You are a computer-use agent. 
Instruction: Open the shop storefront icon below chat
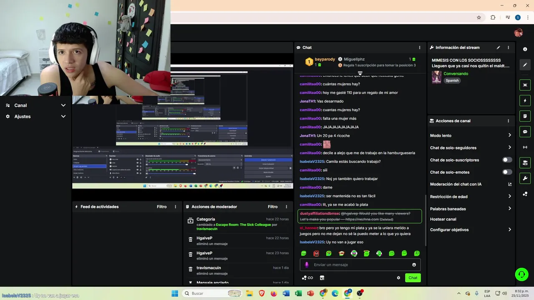coord(322,278)
